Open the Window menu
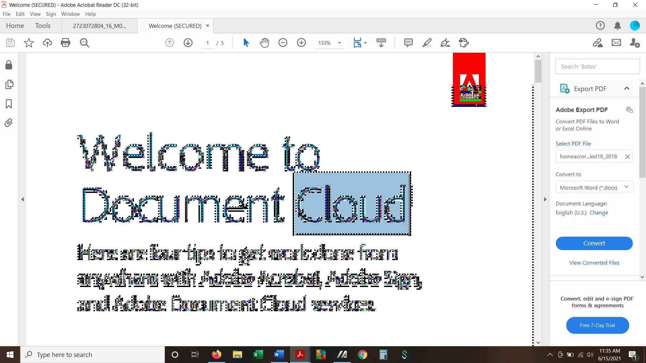Viewport: 646px width, 363px height. click(x=70, y=14)
